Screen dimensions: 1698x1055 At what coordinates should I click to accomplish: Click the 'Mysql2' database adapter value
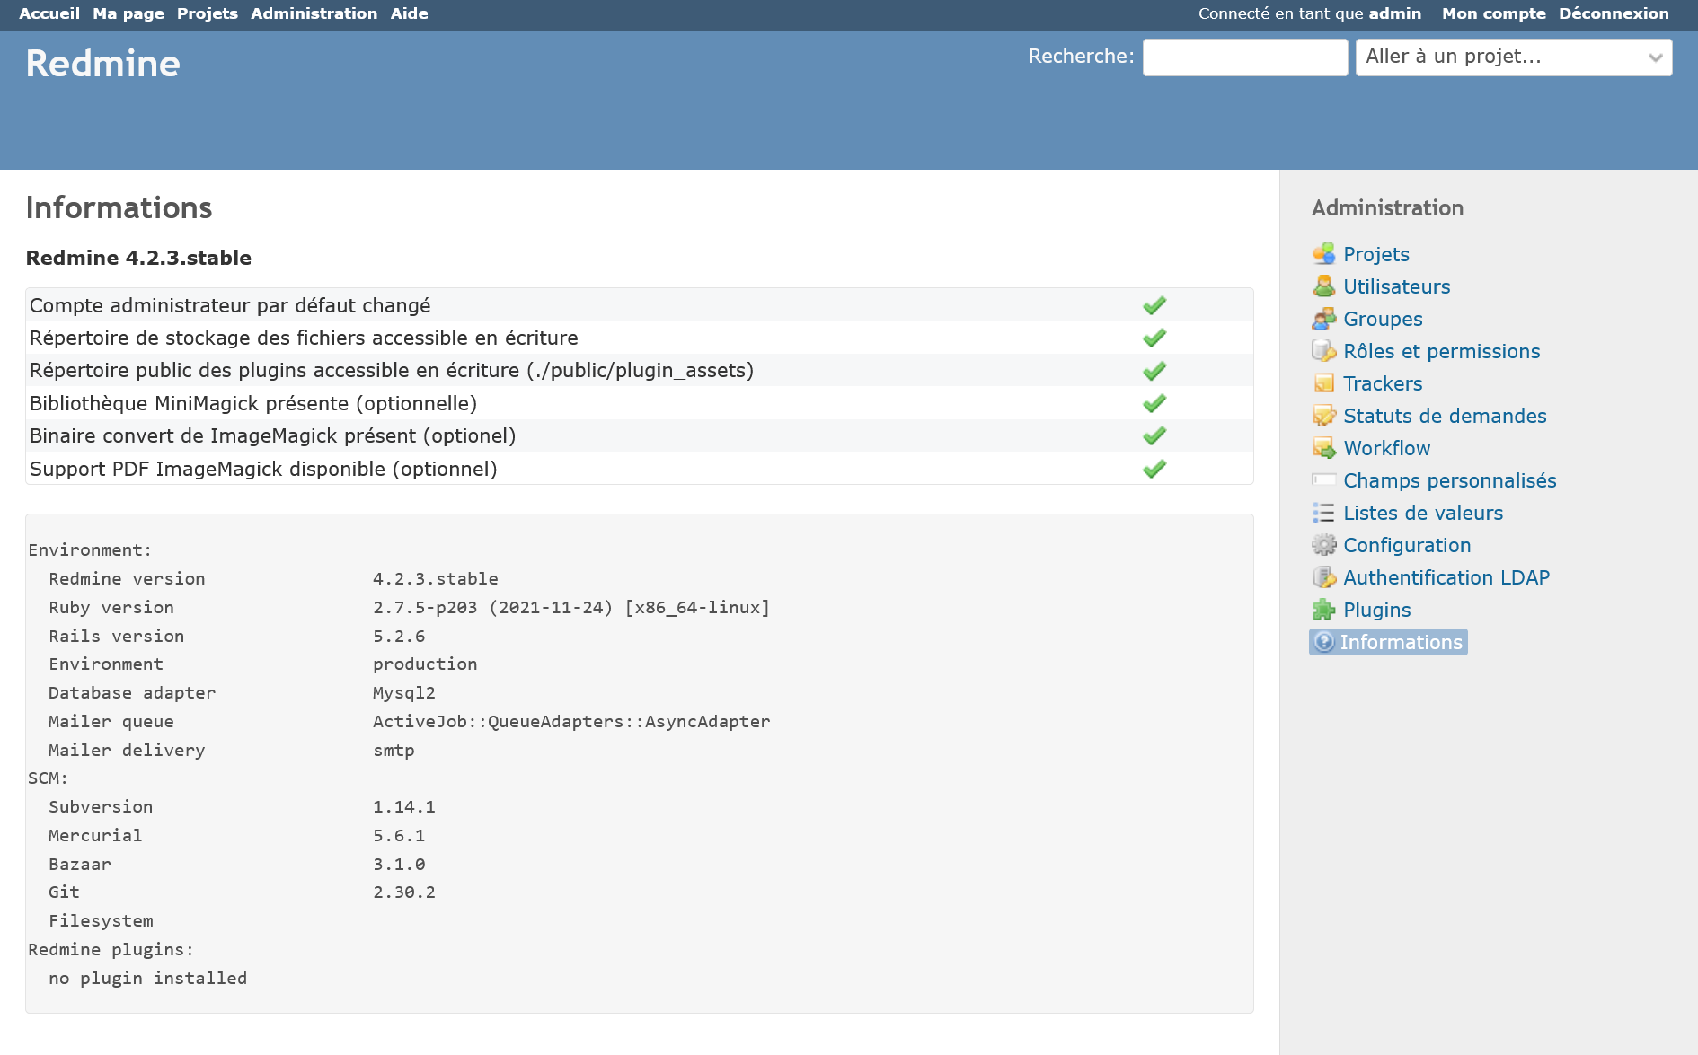[404, 693]
